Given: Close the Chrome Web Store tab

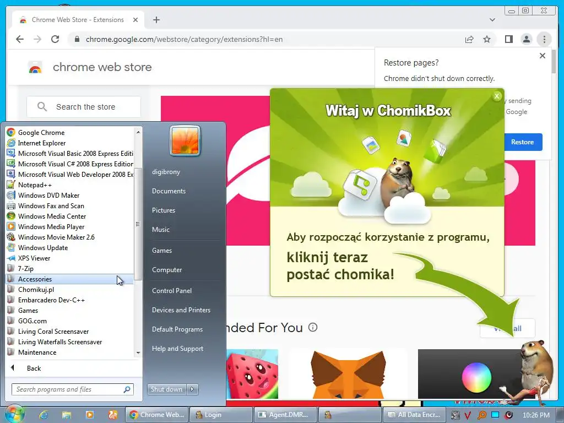Looking at the screenshot, I should [135, 20].
